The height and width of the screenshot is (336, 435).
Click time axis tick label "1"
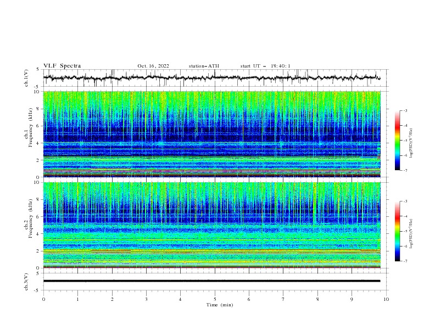click(77, 299)
